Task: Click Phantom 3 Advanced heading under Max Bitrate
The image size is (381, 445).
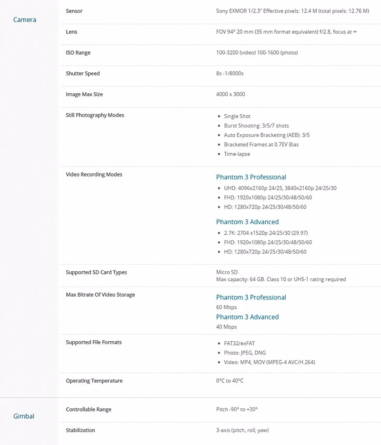Action: [x=247, y=317]
